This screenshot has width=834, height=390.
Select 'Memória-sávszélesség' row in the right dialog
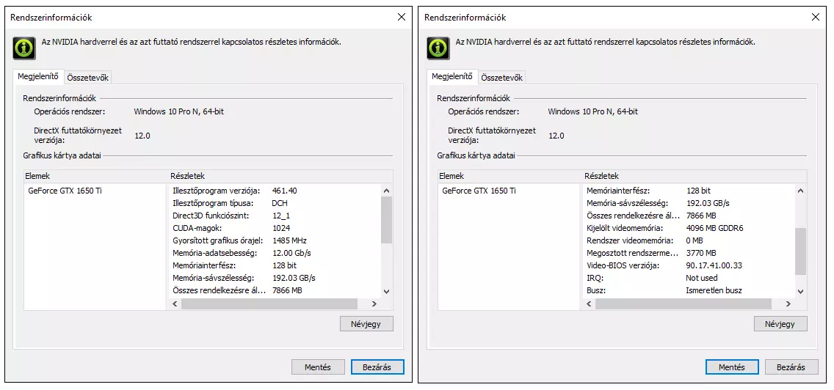pyautogui.click(x=689, y=204)
